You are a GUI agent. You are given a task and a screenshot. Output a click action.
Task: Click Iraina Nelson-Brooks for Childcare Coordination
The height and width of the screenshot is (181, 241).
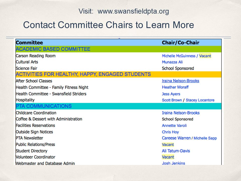pyautogui.click(x=180, y=113)
